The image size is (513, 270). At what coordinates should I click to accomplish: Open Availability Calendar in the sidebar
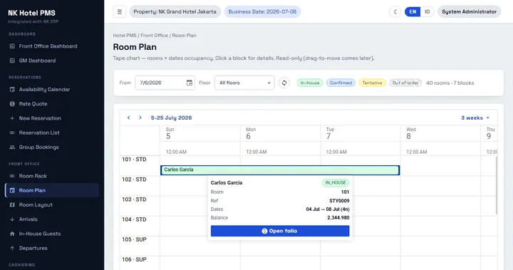tap(52, 89)
